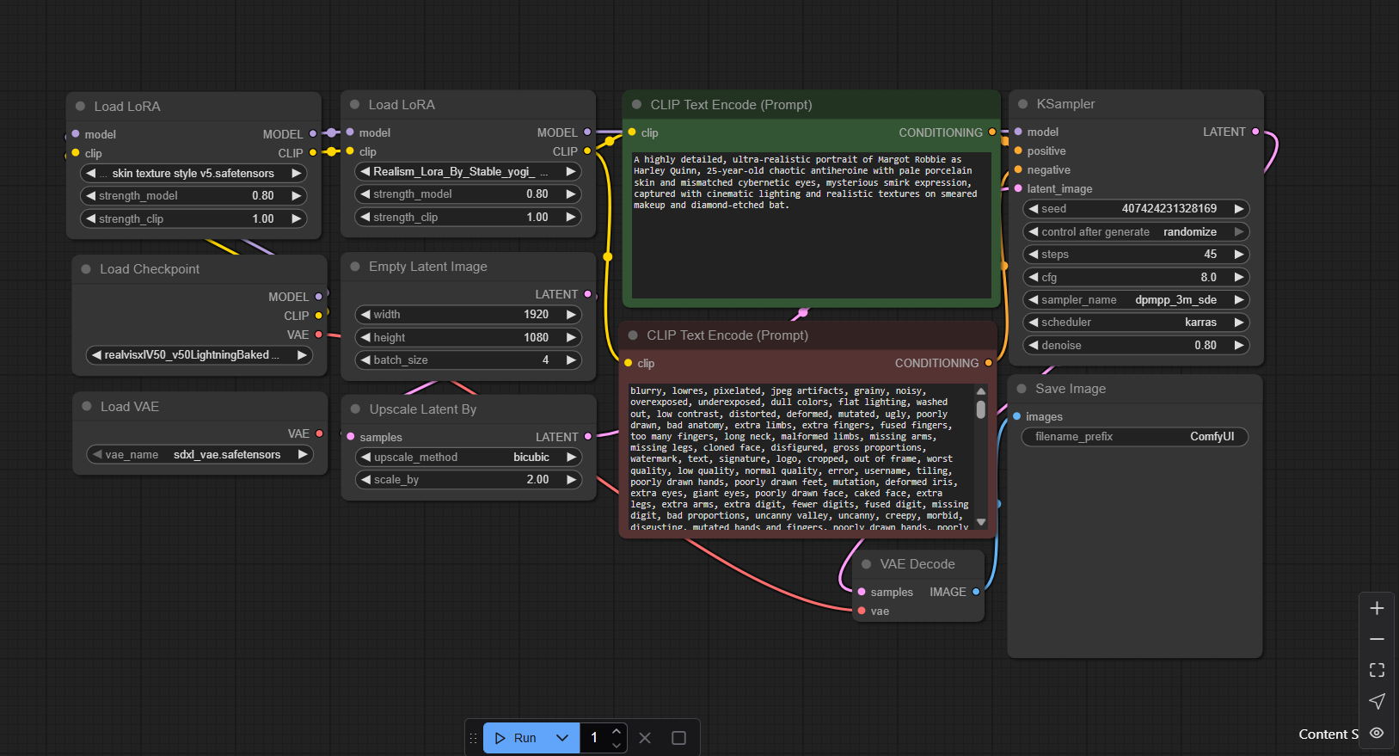Collapse the Upscale Latent By node dot
Screen dimensions: 1399x756
click(x=355, y=409)
